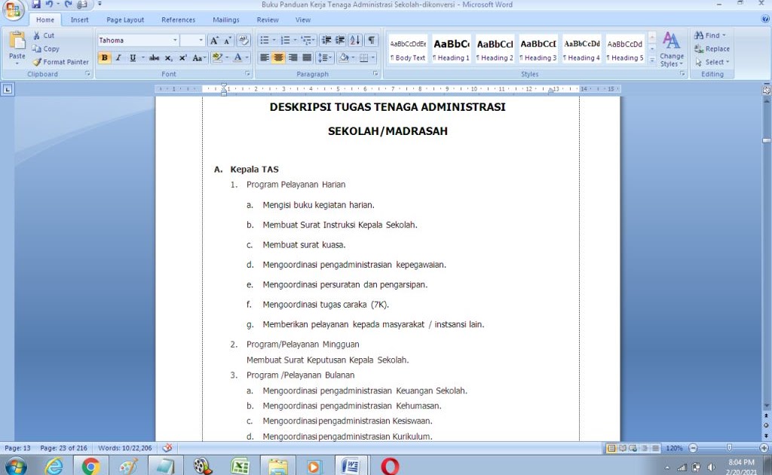Image resolution: width=772 pixels, height=475 pixels.
Task: Switch to Print Layout view
Action: (611, 448)
